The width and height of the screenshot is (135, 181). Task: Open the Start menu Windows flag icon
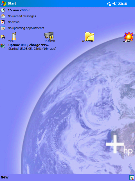click(3, 4)
